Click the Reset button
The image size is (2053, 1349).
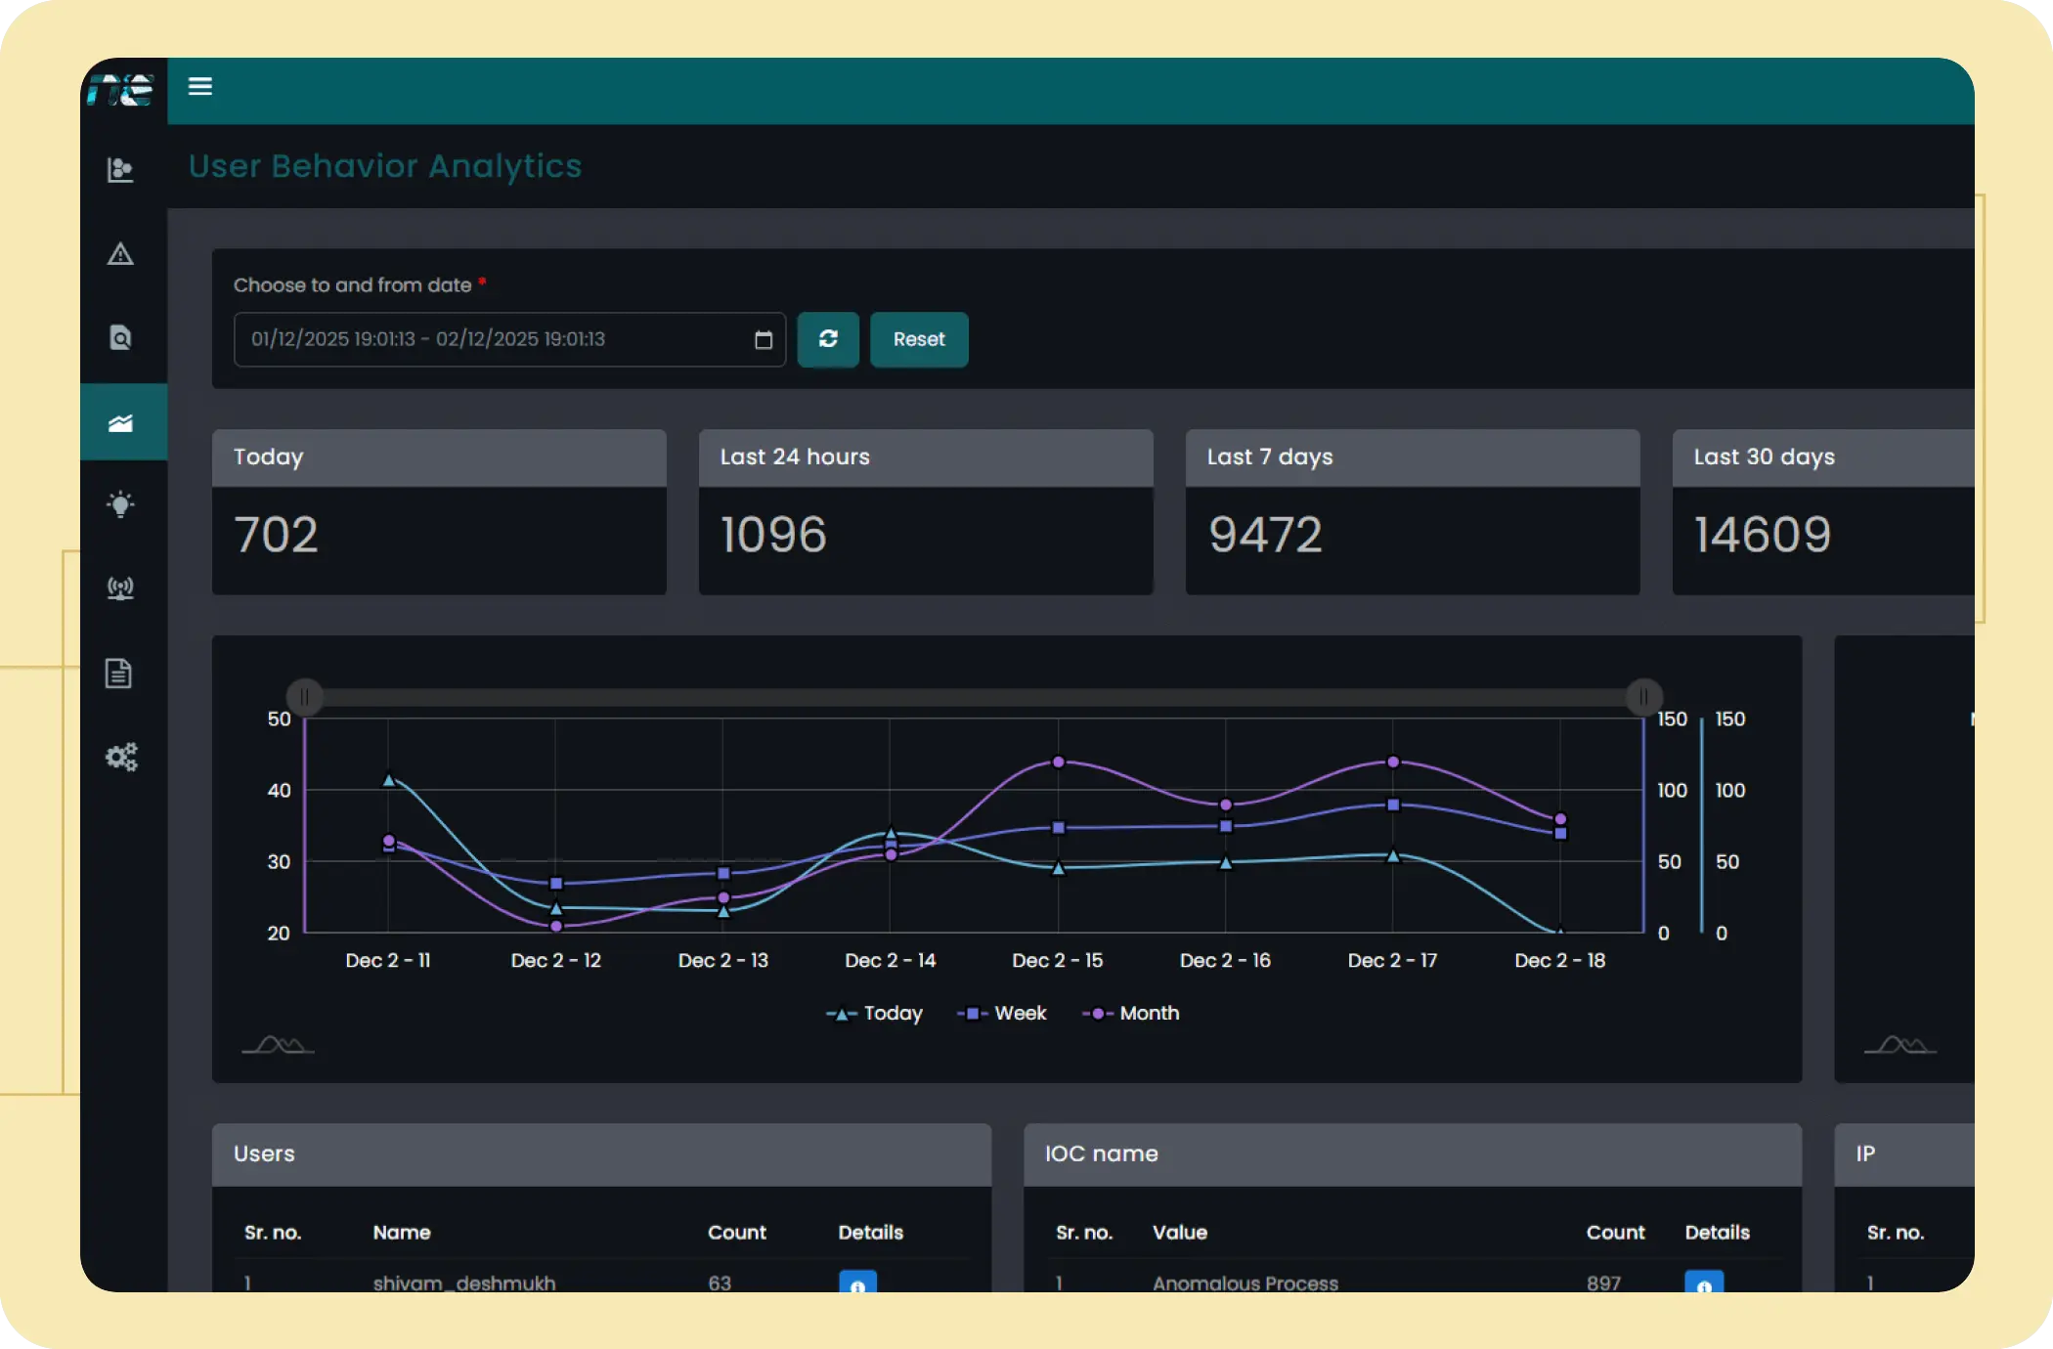tap(919, 339)
